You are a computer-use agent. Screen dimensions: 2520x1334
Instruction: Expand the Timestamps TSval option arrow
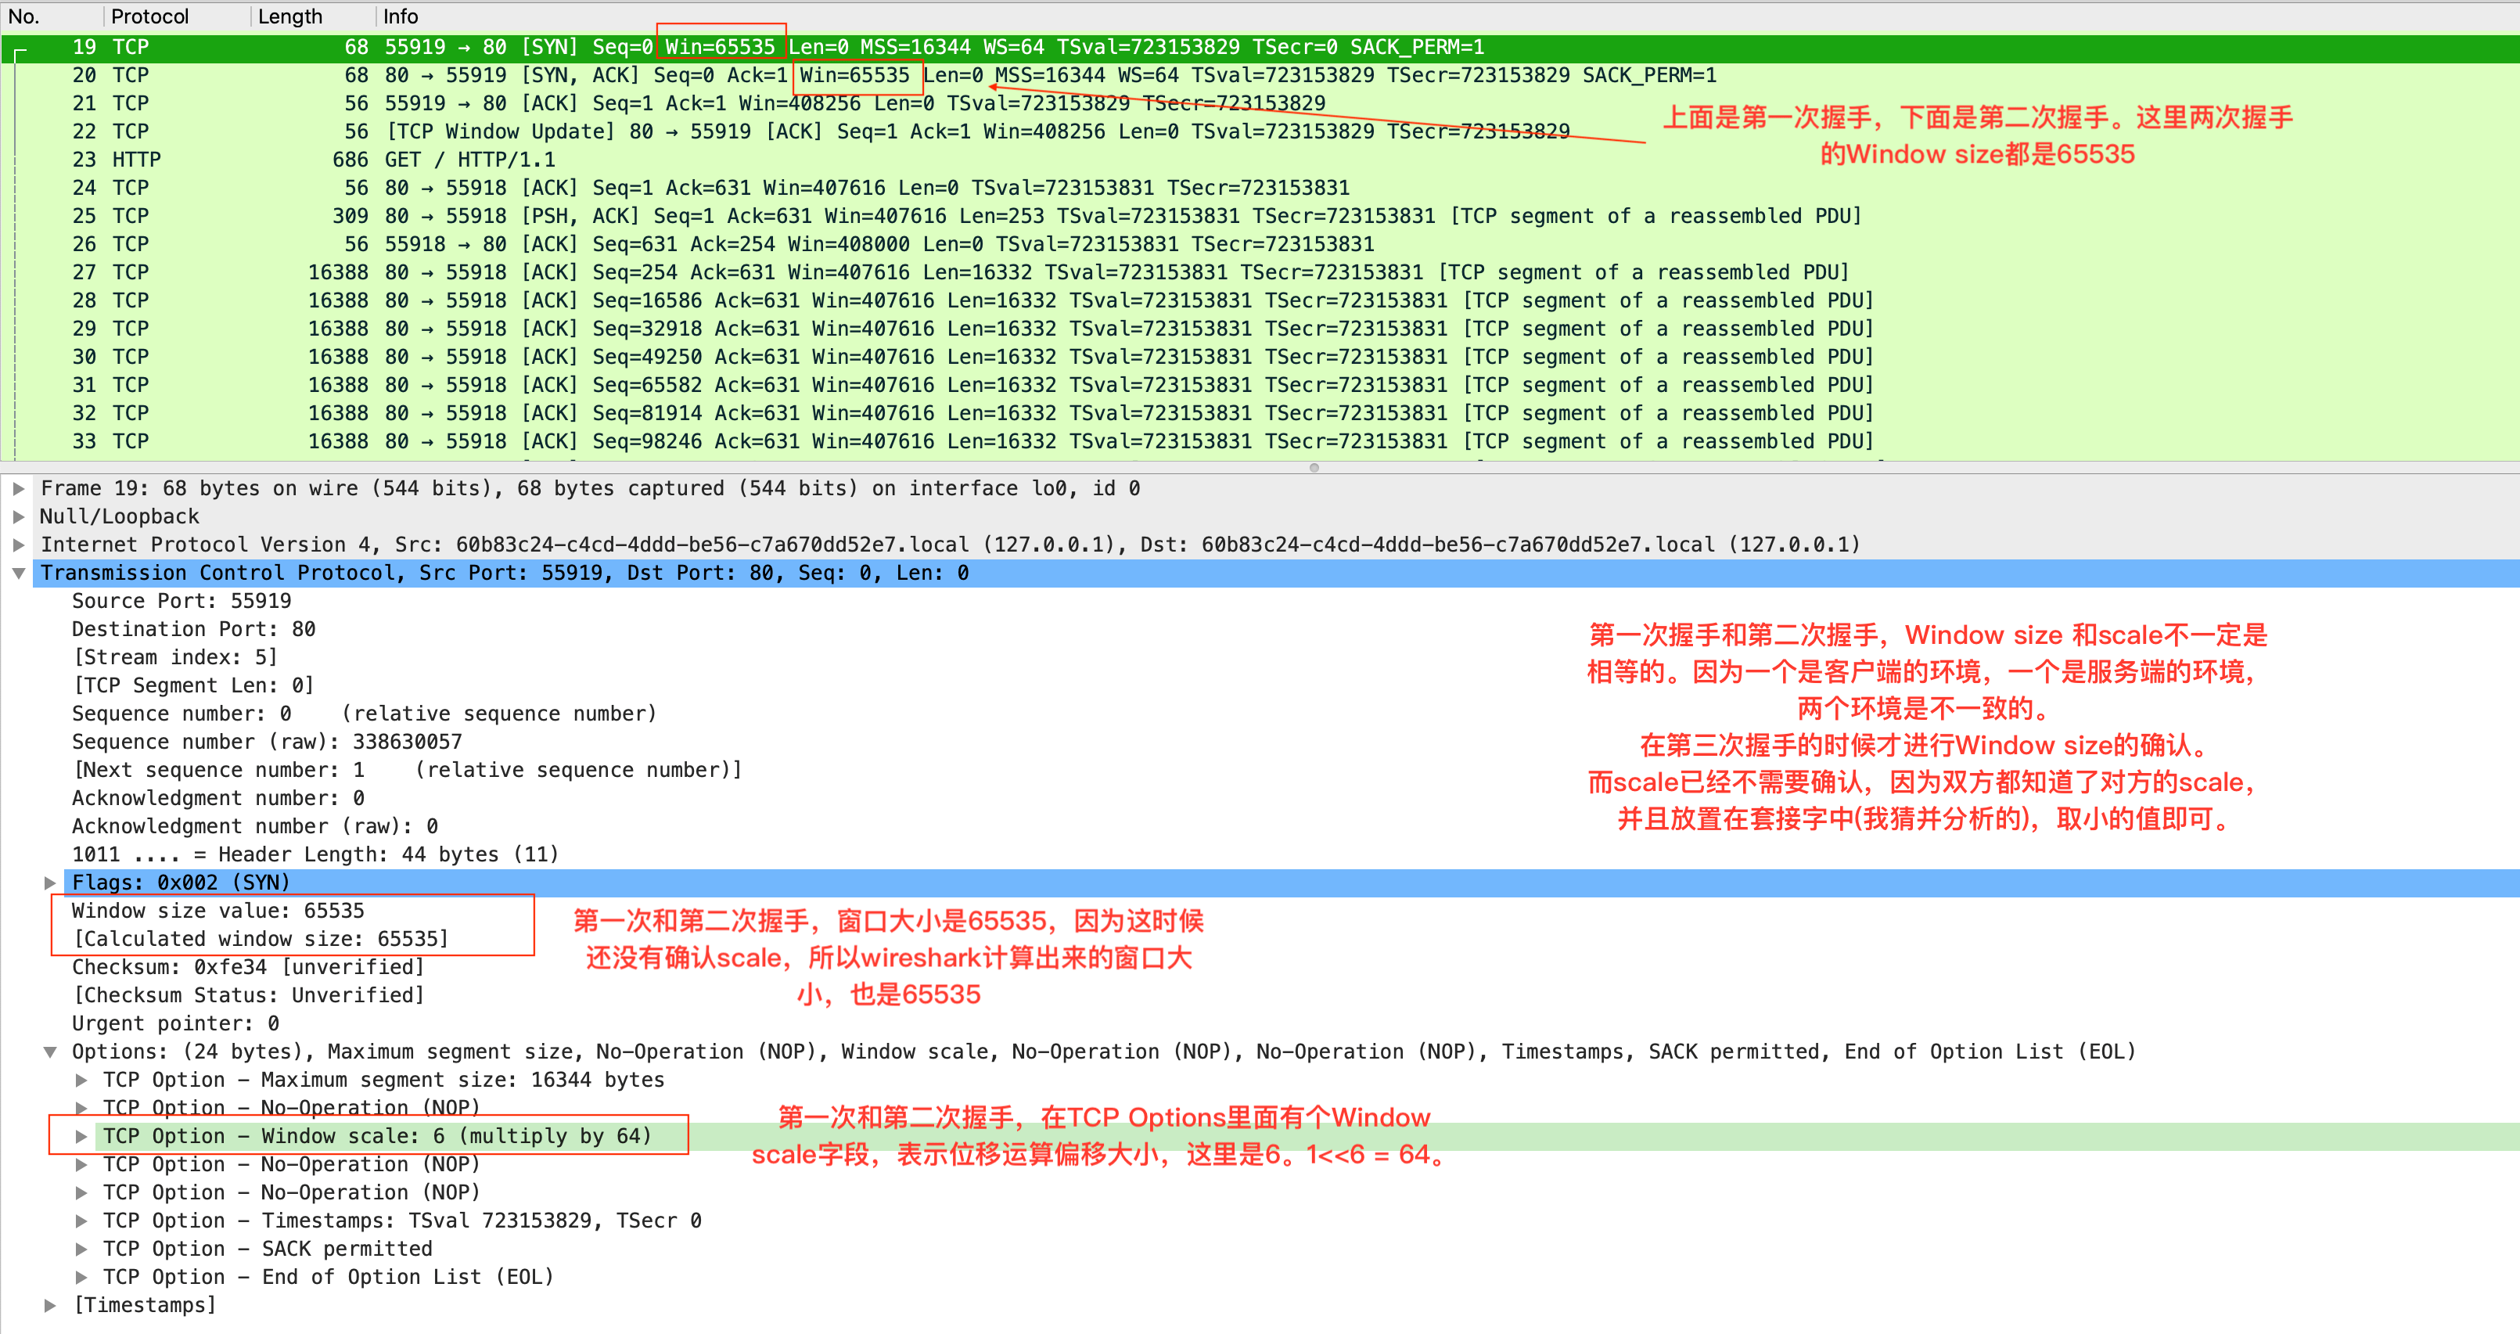(81, 1221)
